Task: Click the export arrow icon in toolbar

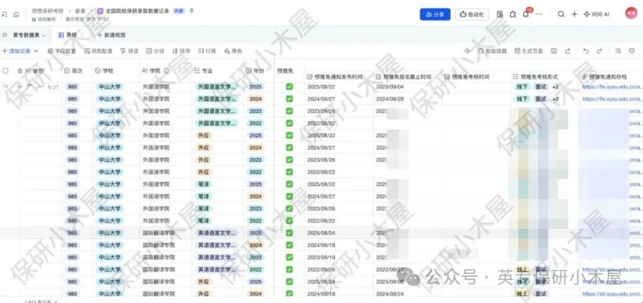Action: coord(567,51)
